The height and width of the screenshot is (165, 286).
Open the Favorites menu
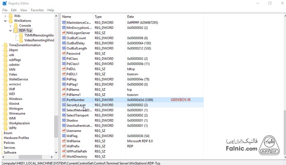click(x=37, y=10)
